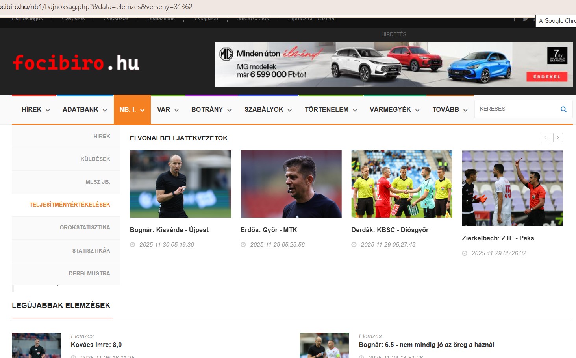Screen dimensions: 576x358
Task: Click the 7 év garancia badge in the ad
Action: [x=557, y=55]
